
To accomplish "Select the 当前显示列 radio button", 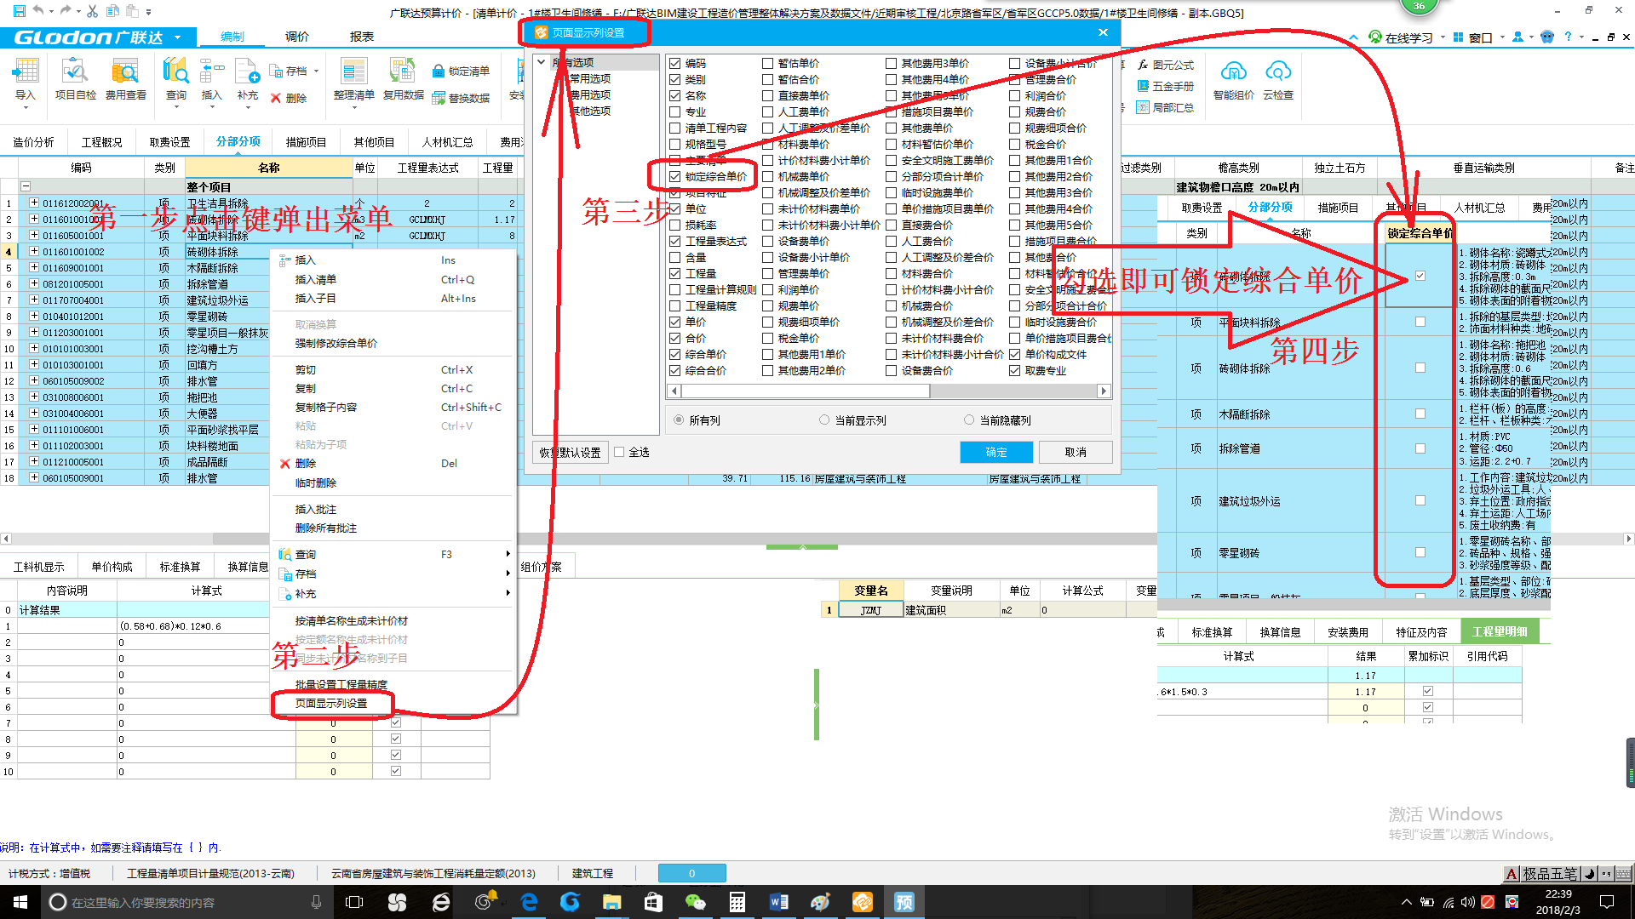I will pos(824,420).
